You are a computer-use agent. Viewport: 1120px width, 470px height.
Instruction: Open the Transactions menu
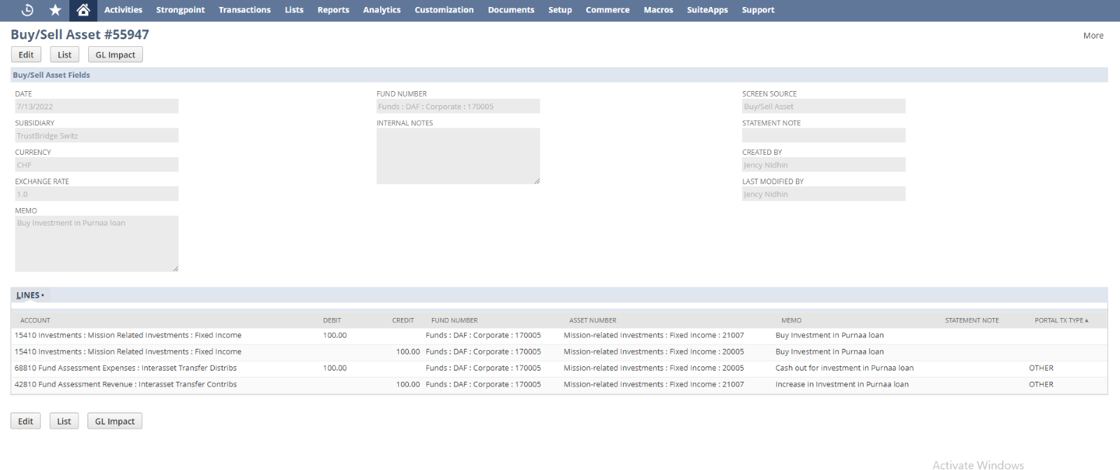(244, 10)
